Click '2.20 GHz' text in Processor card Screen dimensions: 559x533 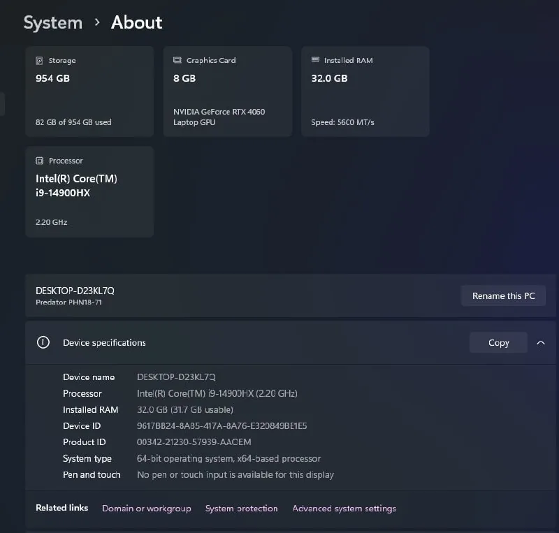pos(51,222)
